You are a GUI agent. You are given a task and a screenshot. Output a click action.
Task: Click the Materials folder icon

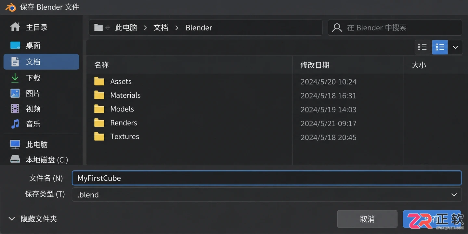pos(99,95)
